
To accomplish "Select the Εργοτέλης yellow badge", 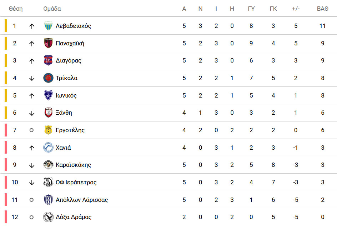I will tap(48, 130).
